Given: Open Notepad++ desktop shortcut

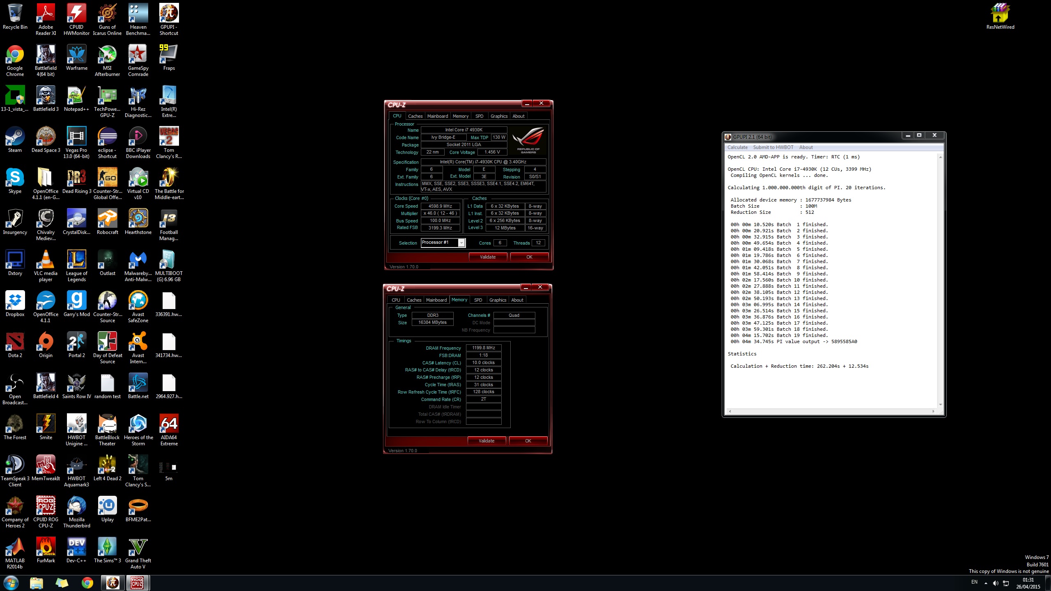Looking at the screenshot, I should coord(76,98).
